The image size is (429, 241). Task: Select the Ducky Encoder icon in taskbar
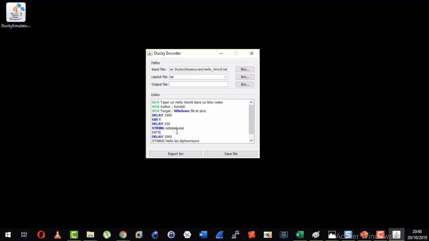point(397,234)
